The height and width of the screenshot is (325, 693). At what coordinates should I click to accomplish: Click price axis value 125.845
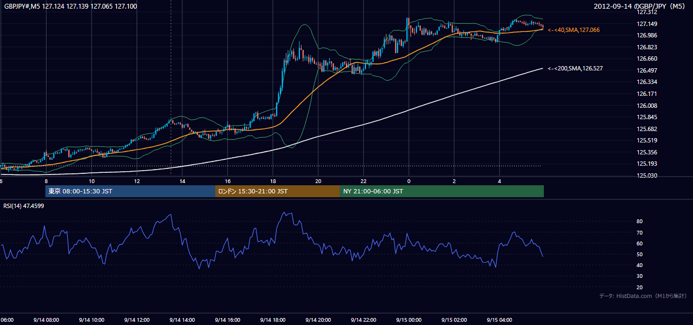click(647, 117)
